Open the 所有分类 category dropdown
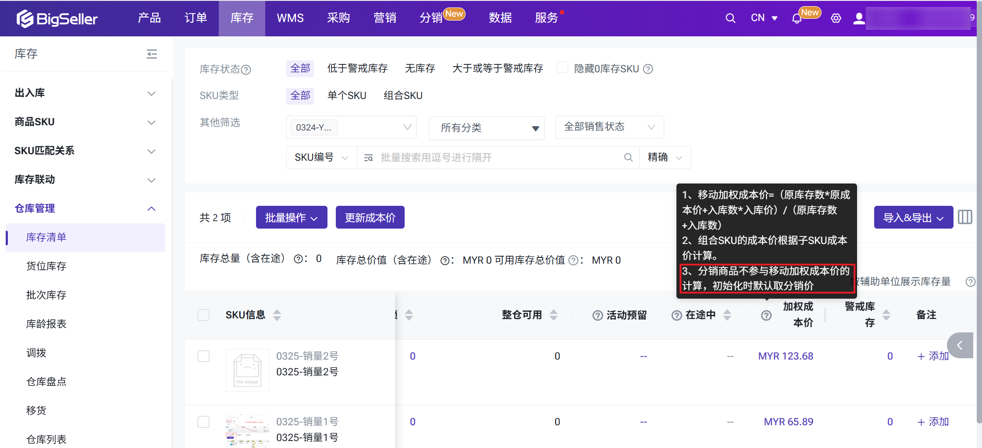982x448 pixels. [486, 128]
